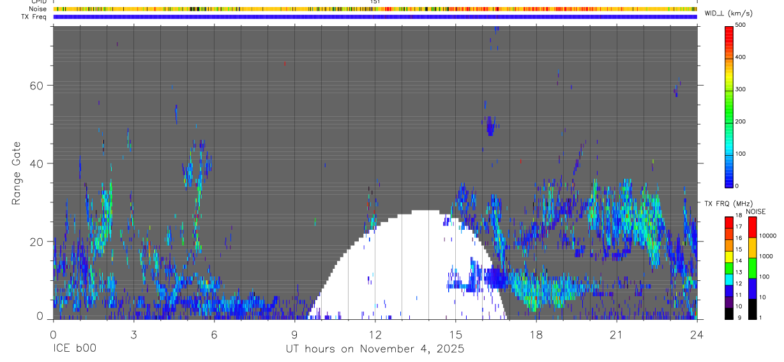Click the purple segment of TX FRQ color bar
Image resolution: width=784 pixels, height=362 pixels.
click(x=728, y=301)
